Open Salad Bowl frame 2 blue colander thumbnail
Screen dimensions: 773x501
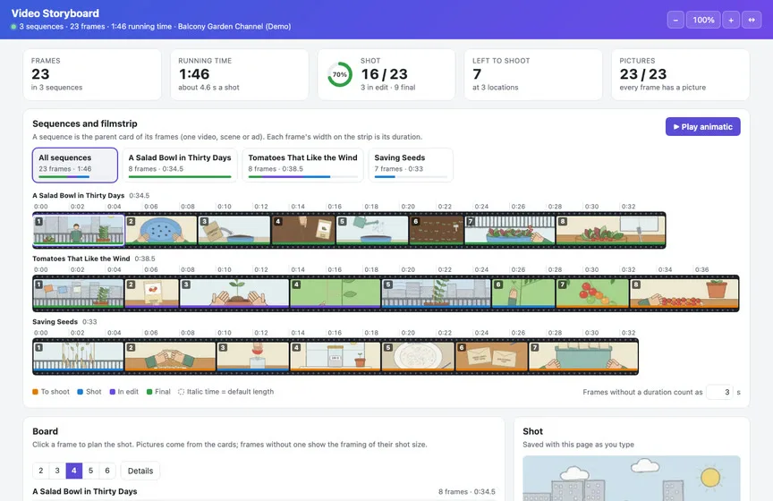161,230
